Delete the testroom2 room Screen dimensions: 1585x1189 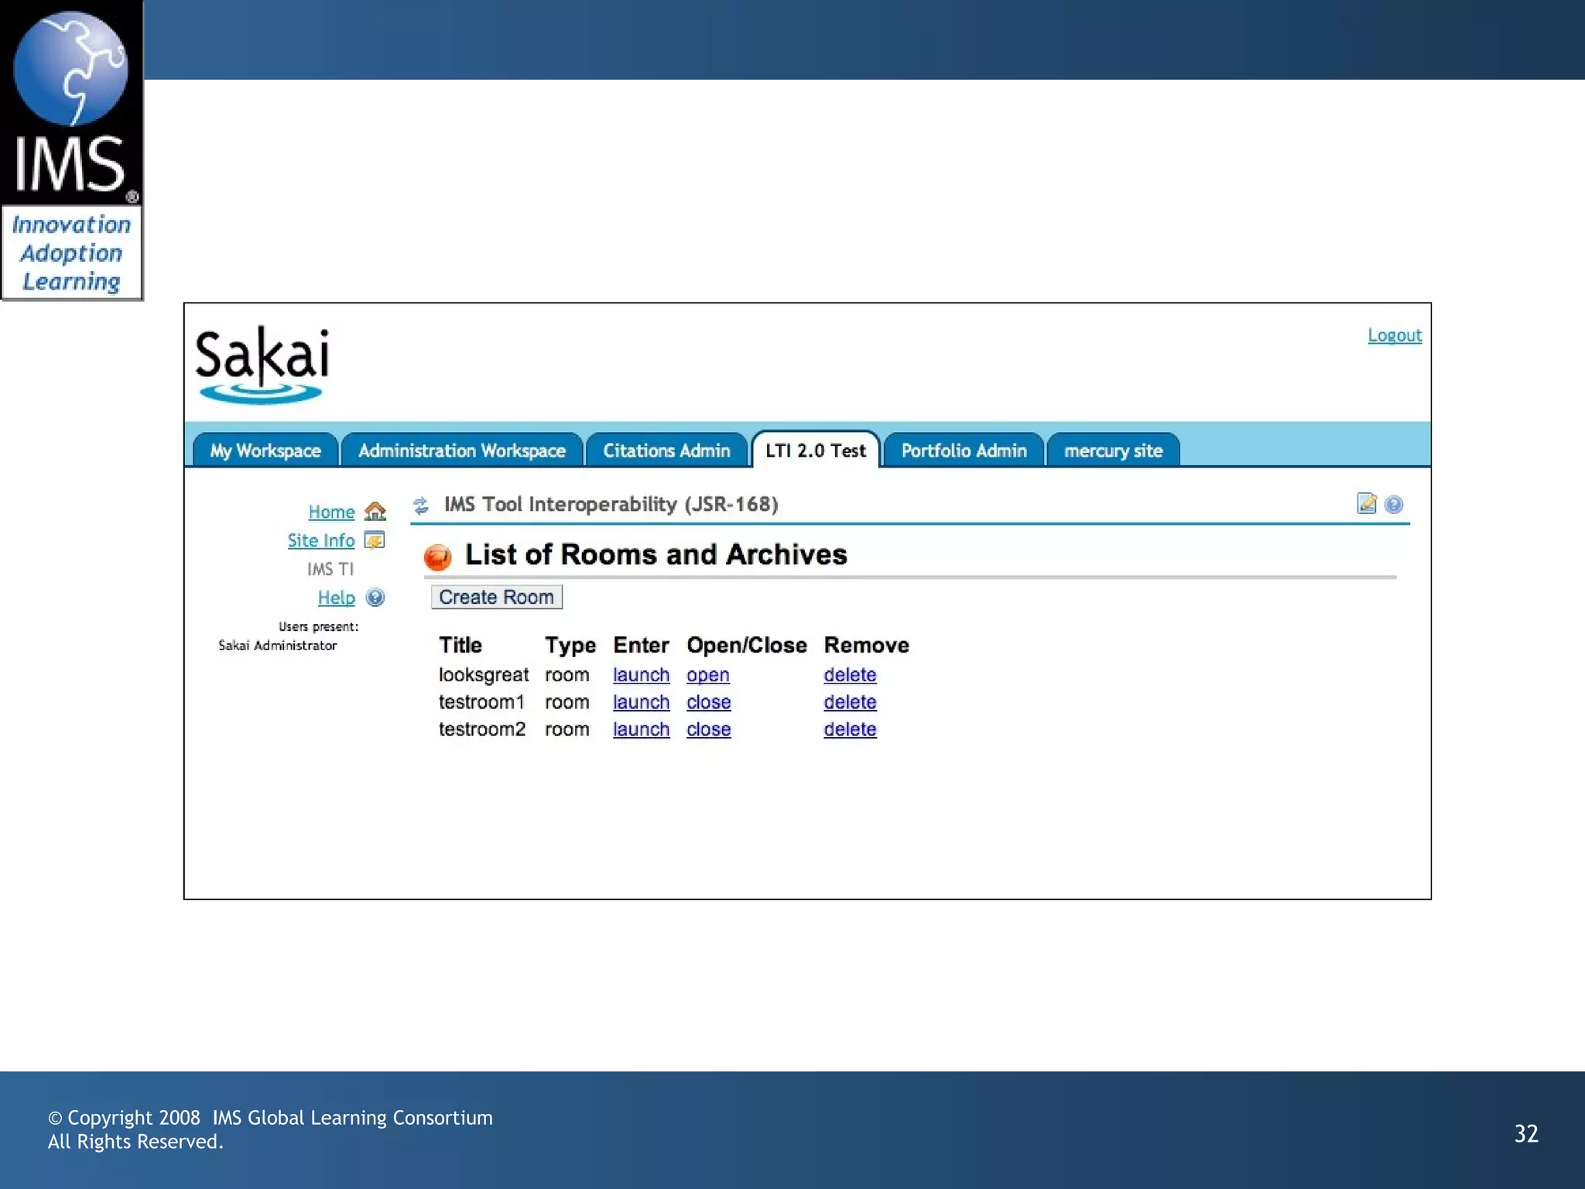pyautogui.click(x=850, y=729)
